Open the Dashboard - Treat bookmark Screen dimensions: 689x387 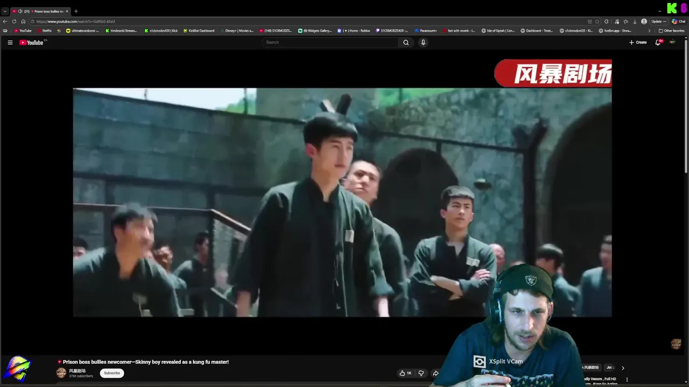(x=537, y=31)
